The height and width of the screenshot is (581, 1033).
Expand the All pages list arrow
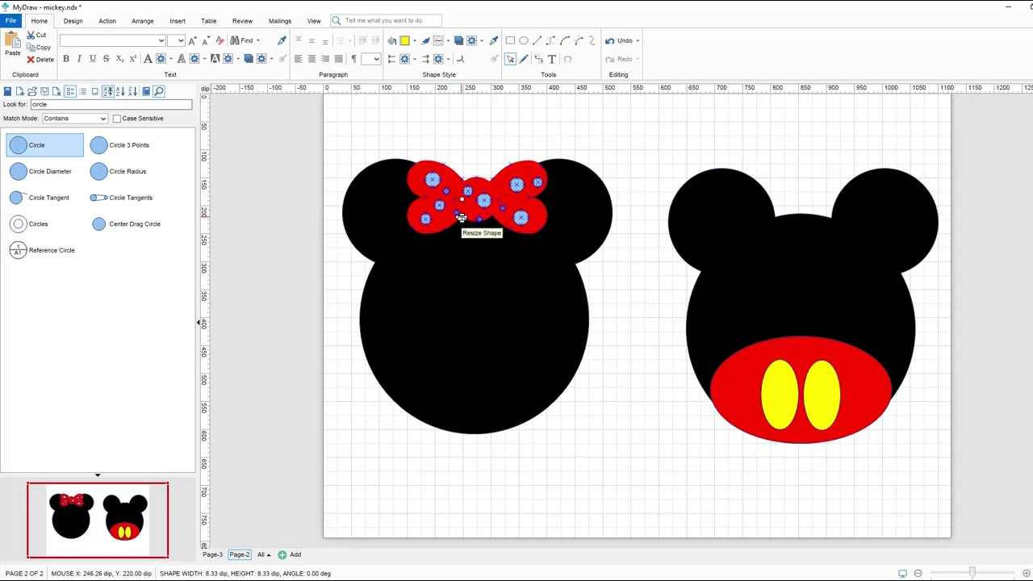(268, 555)
